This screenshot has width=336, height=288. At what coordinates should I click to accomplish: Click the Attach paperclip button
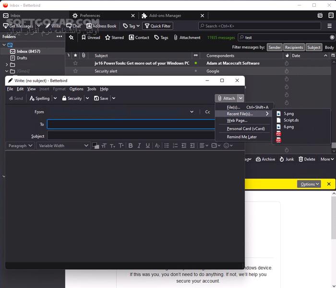pyautogui.click(x=226, y=98)
